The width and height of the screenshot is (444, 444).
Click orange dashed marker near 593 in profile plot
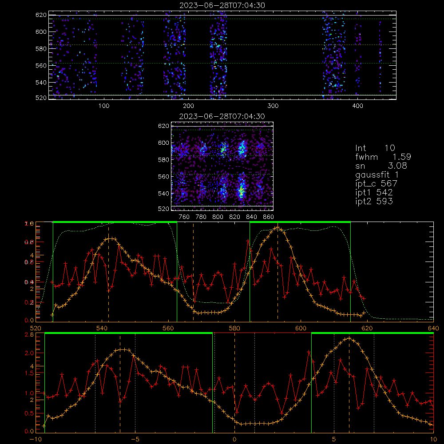277,272
